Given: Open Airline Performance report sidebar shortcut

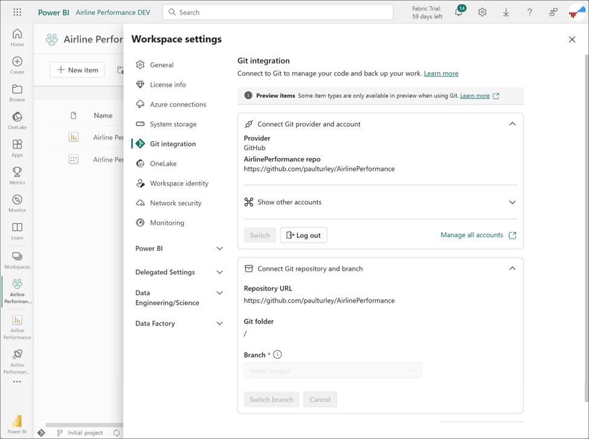Looking at the screenshot, I should [x=18, y=327].
